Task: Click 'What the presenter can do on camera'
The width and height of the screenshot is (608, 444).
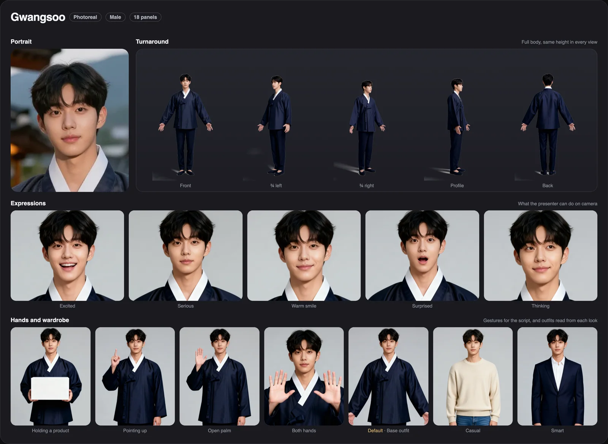Action: [x=557, y=204]
